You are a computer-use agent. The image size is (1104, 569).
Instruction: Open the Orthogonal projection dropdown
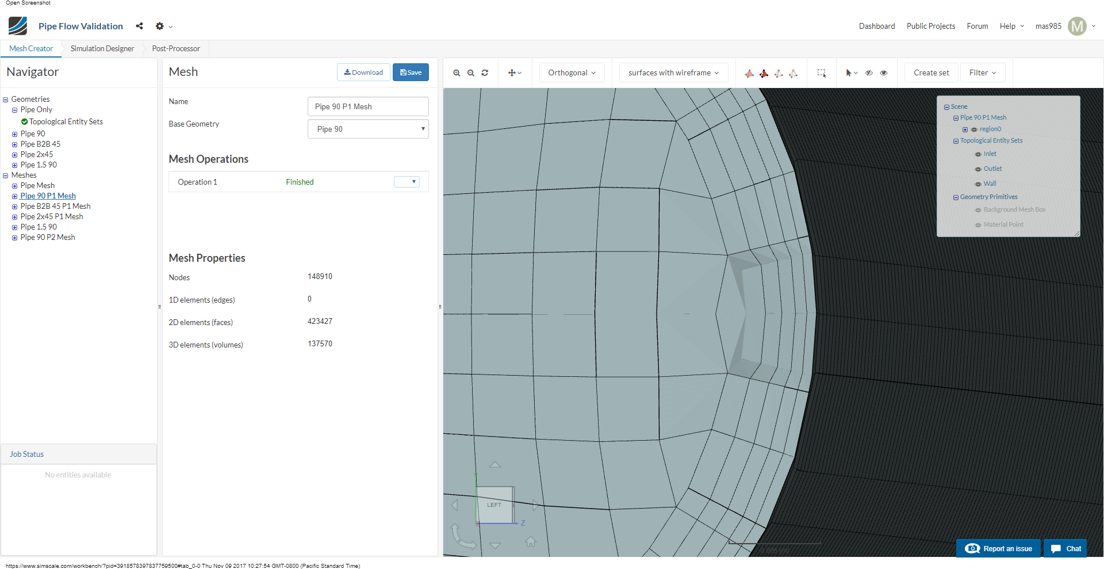(572, 73)
